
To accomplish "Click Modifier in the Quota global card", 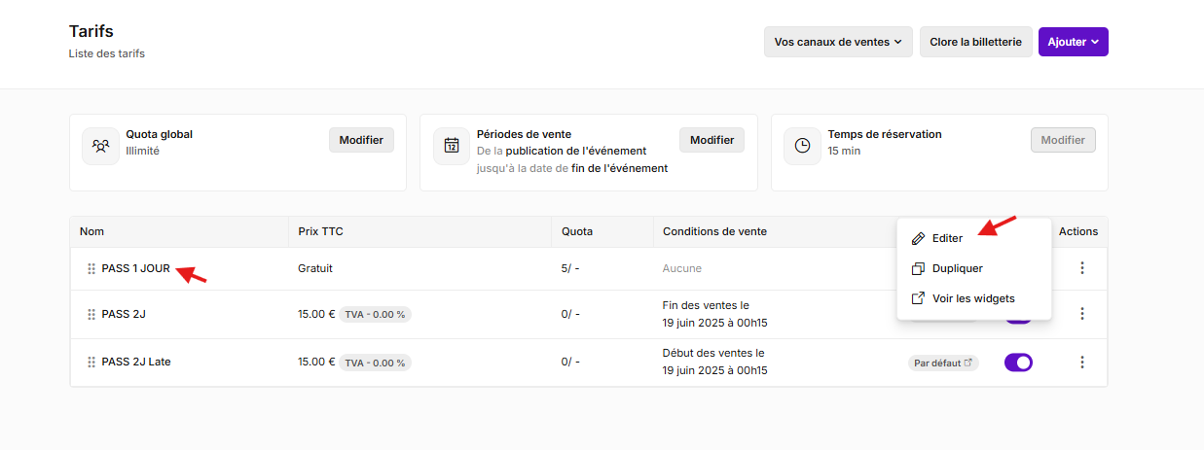I will (x=361, y=140).
